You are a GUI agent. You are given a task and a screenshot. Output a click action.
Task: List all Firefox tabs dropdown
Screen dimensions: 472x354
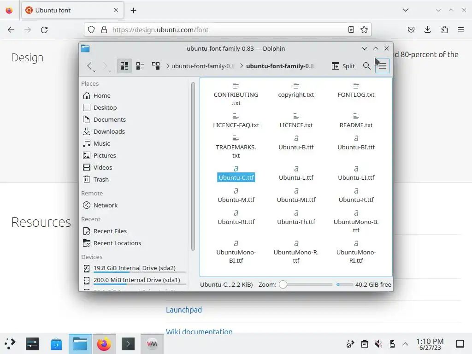[x=406, y=10]
